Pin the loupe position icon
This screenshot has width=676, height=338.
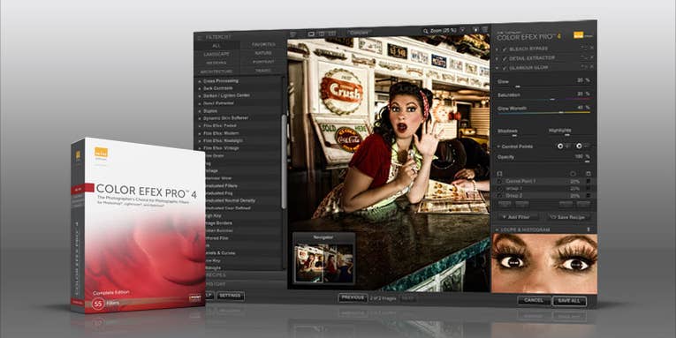[x=588, y=229]
